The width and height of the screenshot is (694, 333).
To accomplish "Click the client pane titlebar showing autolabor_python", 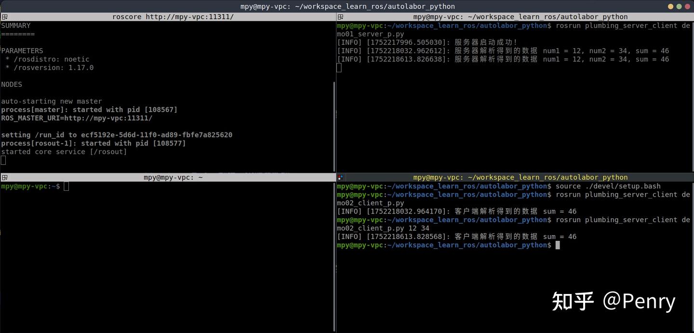I will click(x=516, y=177).
